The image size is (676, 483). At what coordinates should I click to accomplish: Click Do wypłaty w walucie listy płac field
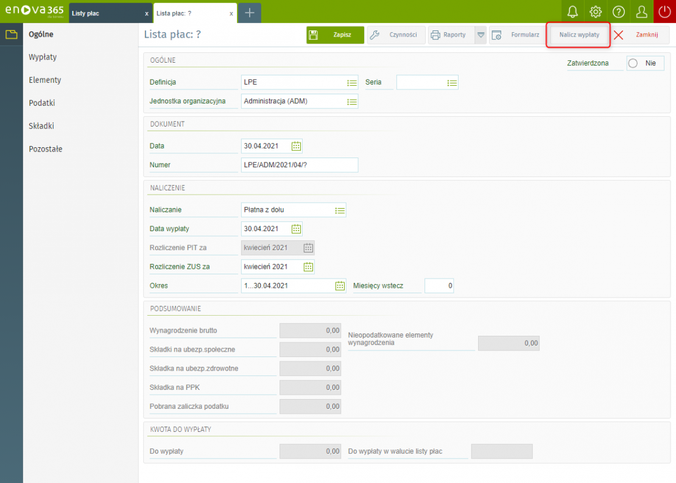(x=502, y=451)
